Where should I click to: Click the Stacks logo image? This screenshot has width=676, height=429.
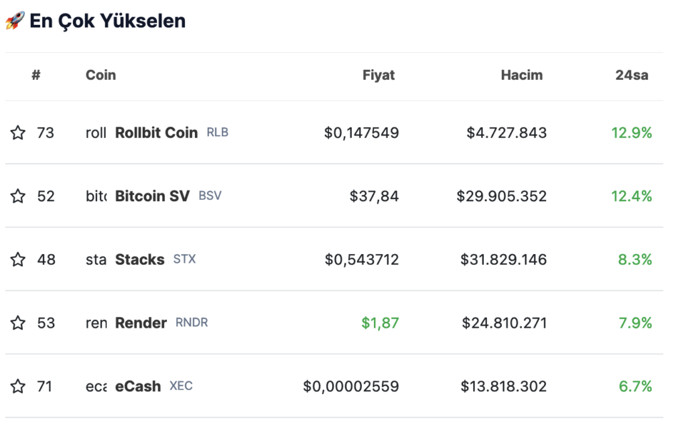pyautogui.click(x=96, y=259)
